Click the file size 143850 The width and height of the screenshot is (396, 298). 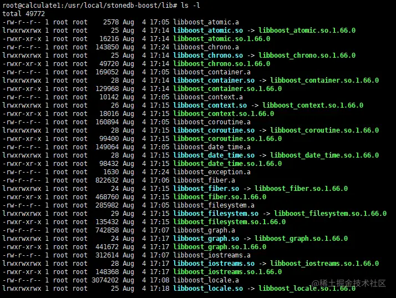(107, 47)
